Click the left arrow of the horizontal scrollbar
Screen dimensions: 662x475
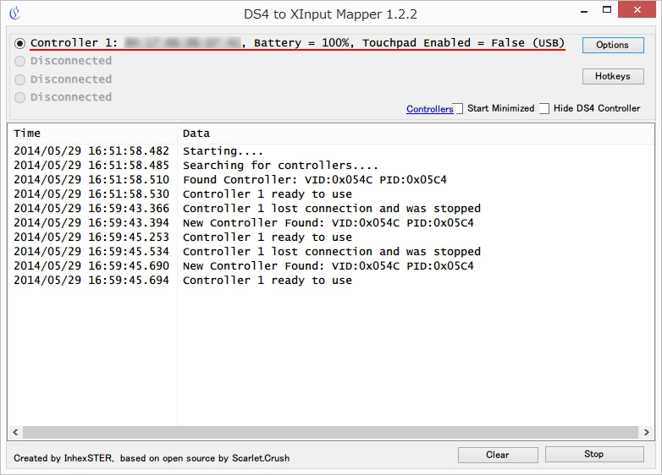coord(15,432)
